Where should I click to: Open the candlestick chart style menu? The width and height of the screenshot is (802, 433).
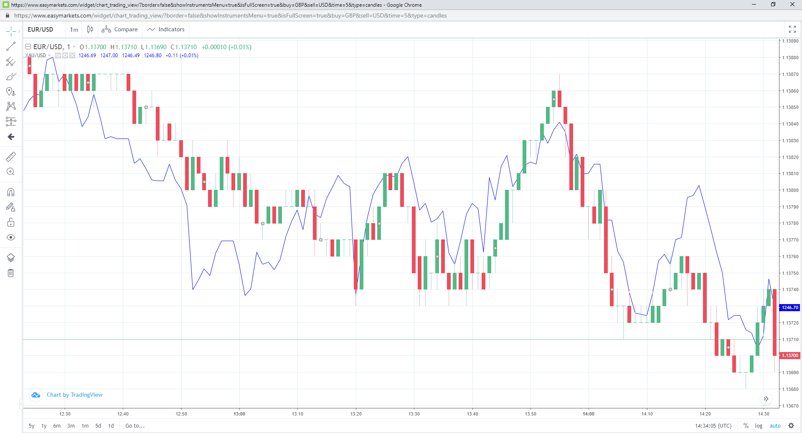point(90,29)
